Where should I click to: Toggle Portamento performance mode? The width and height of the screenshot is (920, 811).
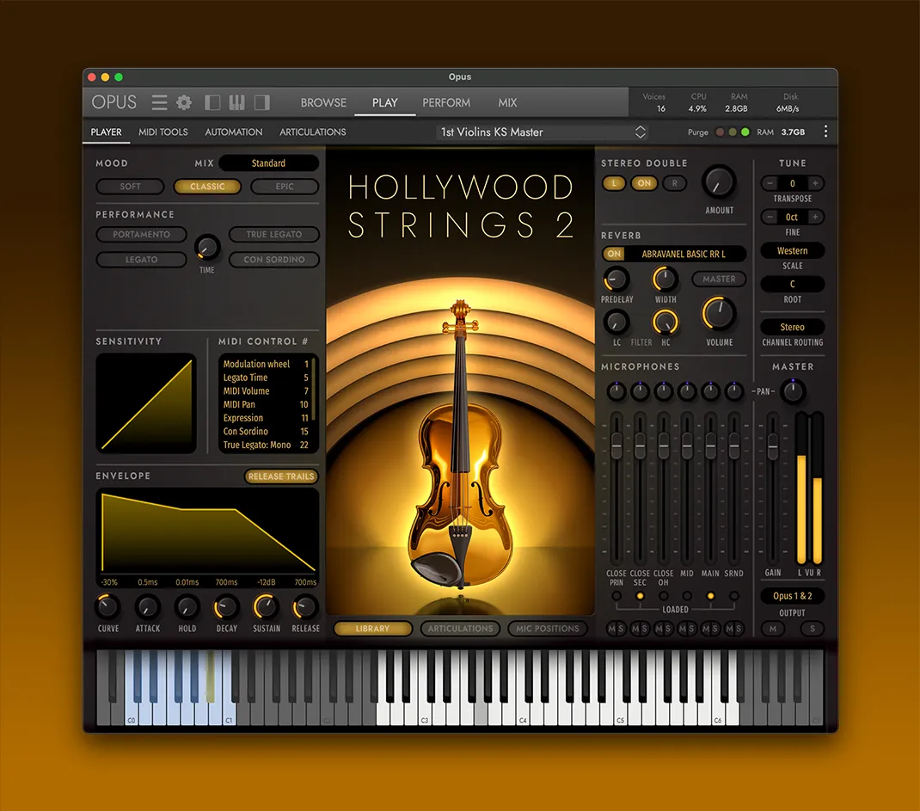click(141, 234)
